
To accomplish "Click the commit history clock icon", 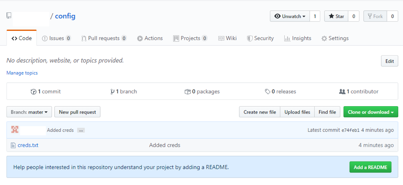I will tap(34, 92).
